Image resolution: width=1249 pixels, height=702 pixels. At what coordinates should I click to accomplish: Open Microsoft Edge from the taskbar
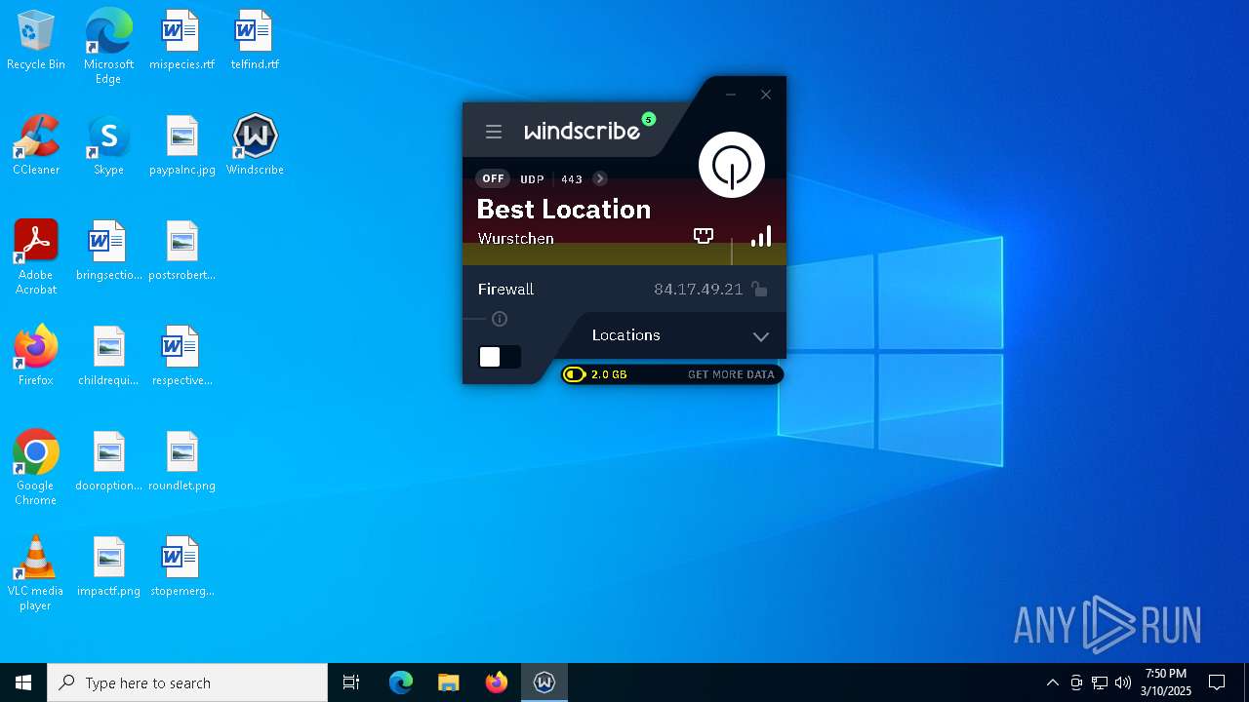401,682
